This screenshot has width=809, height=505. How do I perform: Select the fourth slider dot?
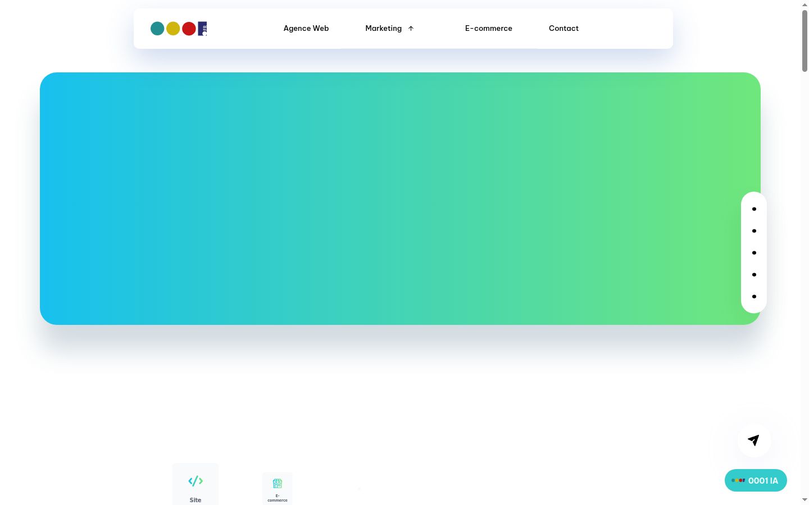pyautogui.click(x=754, y=275)
